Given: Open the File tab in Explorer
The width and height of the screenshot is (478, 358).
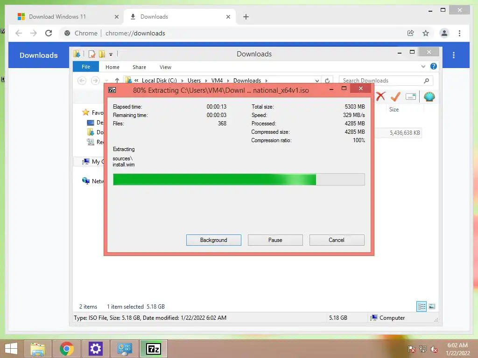Looking at the screenshot, I should 86,67.
